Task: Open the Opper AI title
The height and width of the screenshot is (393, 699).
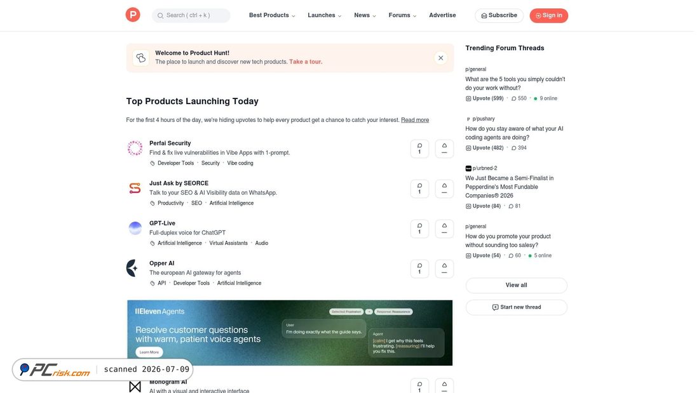Action: click(x=162, y=263)
